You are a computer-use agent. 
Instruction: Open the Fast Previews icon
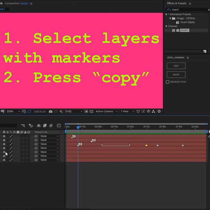click(143, 111)
